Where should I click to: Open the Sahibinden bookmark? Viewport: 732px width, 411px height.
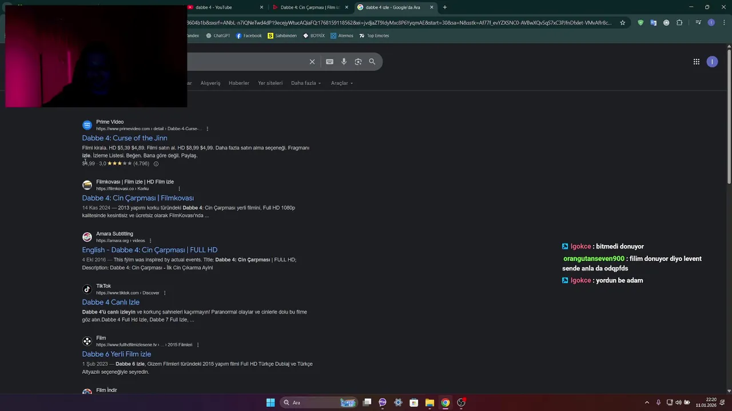pyautogui.click(x=282, y=35)
